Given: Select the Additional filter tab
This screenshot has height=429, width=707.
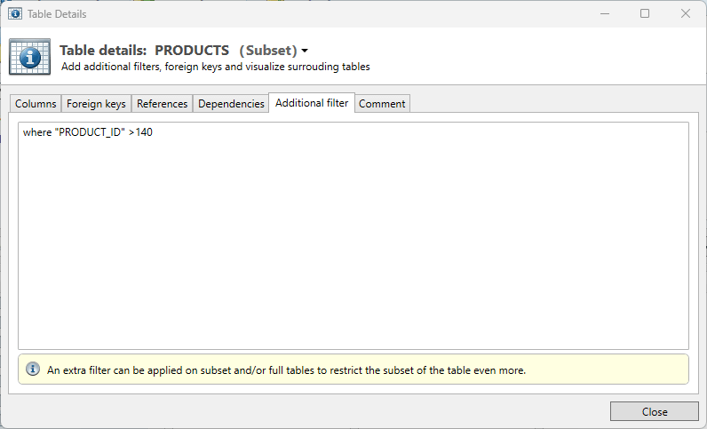Looking at the screenshot, I should (312, 103).
